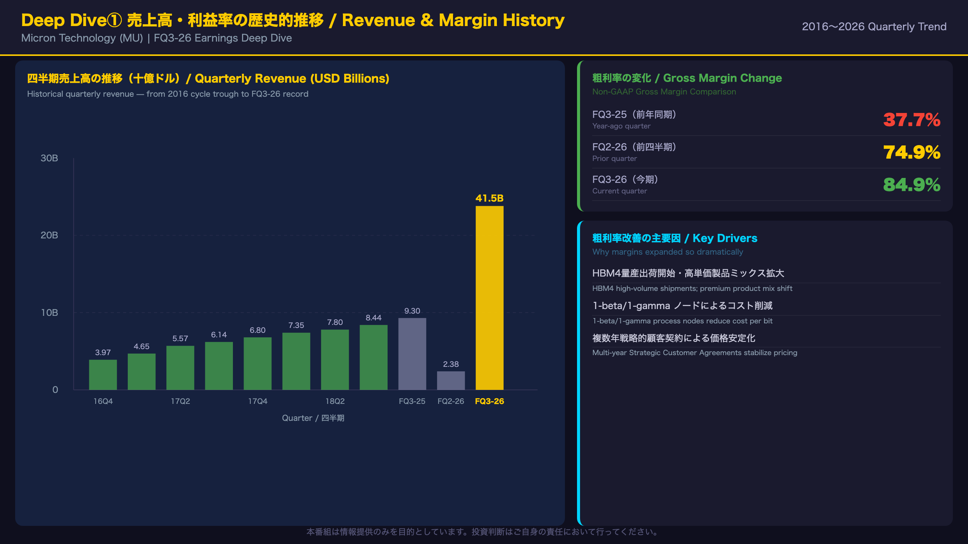This screenshot has height=544, width=968.
Task: Click the green '84.9%' margin value
Action: 912,185
